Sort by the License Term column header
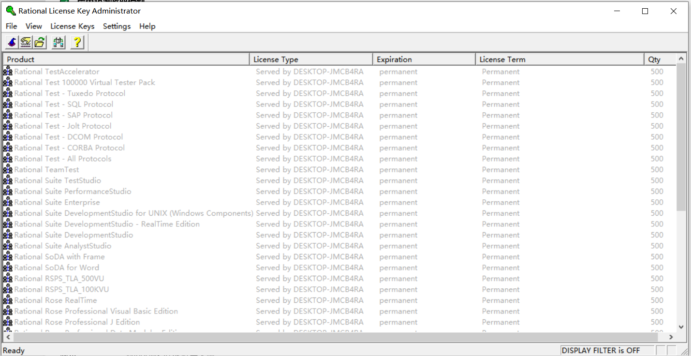The image size is (691, 356). 560,59
